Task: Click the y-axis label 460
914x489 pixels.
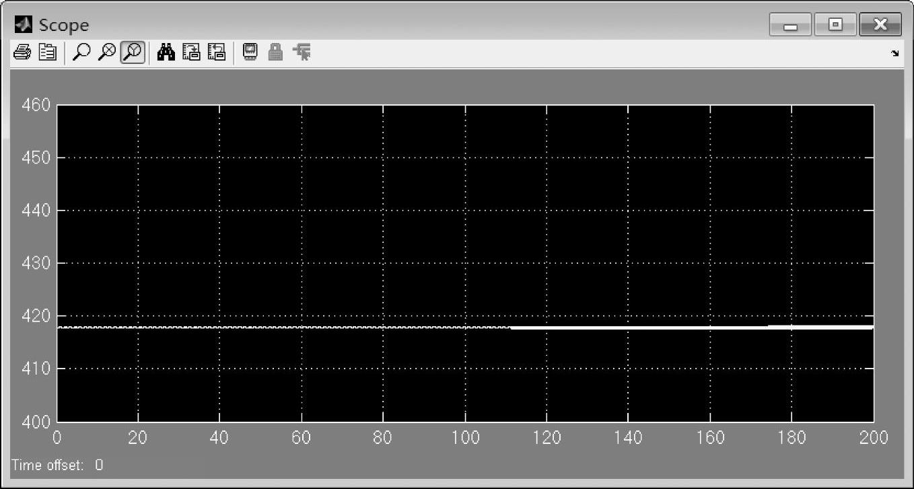Action: pyautogui.click(x=36, y=106)
